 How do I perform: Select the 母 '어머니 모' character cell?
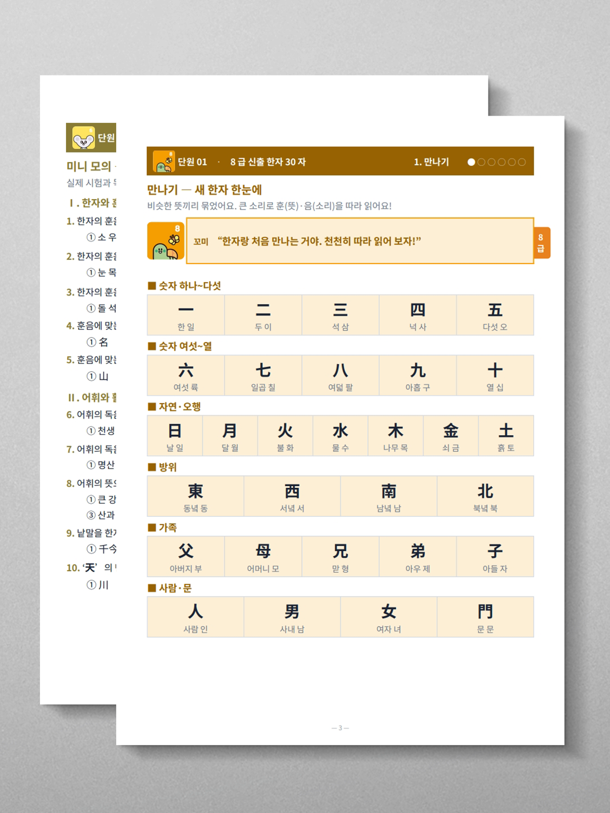[263, 557]
